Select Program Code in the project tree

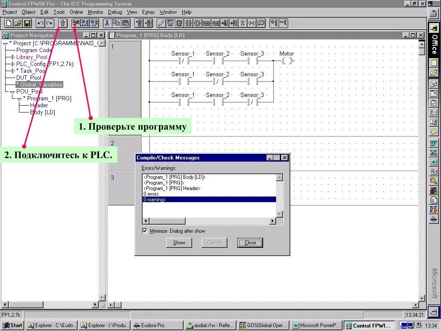[34, 50]
